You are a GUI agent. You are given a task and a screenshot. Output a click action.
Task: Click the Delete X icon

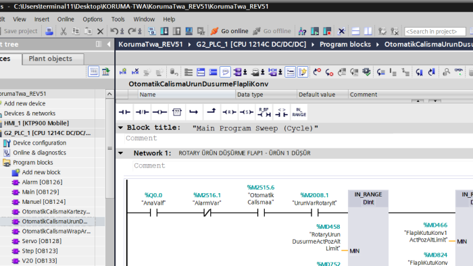tap(100, 31)
